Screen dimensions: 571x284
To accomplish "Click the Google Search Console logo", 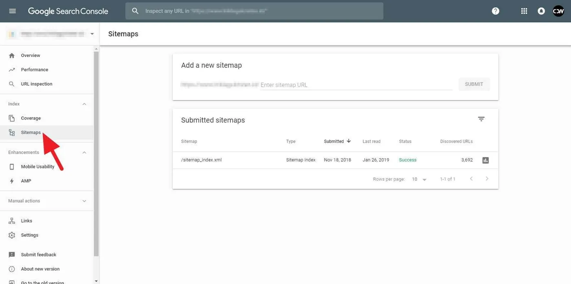I will click(68, 11).
